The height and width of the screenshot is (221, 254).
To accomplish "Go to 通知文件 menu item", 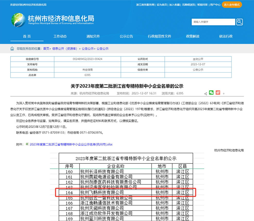I will 93,36.
